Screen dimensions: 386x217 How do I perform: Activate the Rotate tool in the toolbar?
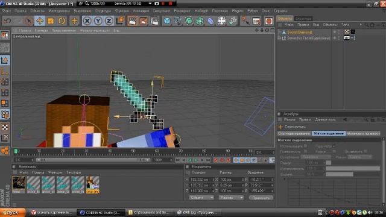(62, 21)
